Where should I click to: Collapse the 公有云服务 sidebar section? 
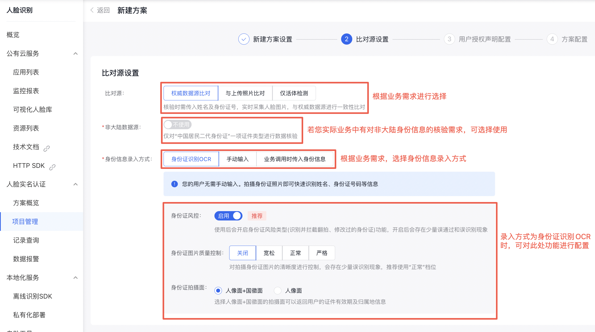tap(76, 53)
